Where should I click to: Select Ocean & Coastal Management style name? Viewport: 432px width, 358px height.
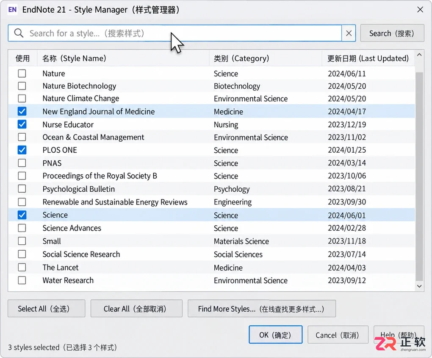click(x=94, y=137)
